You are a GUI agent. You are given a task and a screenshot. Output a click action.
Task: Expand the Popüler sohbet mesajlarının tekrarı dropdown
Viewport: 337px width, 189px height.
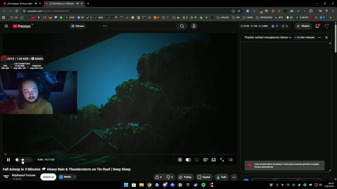click(268, 37)
